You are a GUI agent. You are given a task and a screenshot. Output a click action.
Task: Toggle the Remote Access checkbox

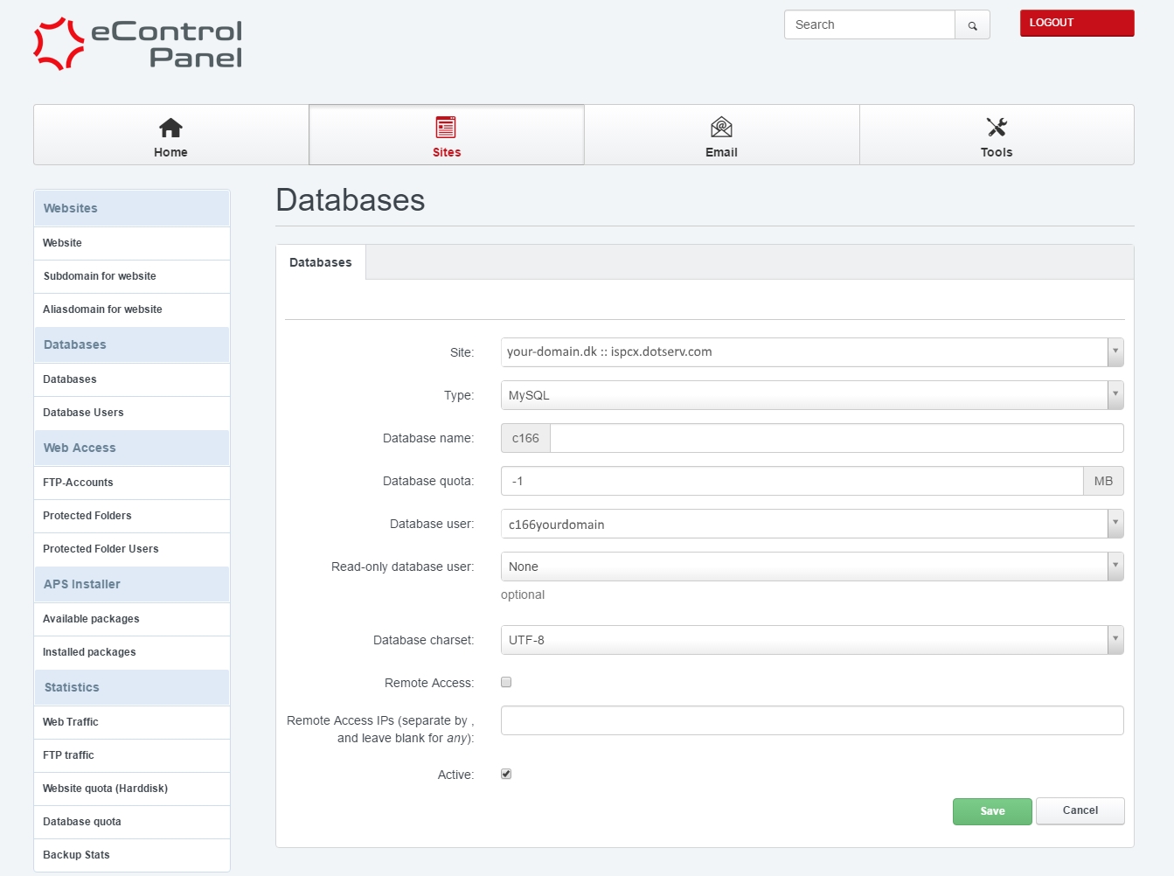tap(506, 682)
